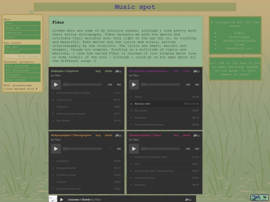The height and width of the screenshot is (202, 270).
Task: Open Bandcamp logo on Shards player
Action: pyautogui.click(x=188, y=200)
